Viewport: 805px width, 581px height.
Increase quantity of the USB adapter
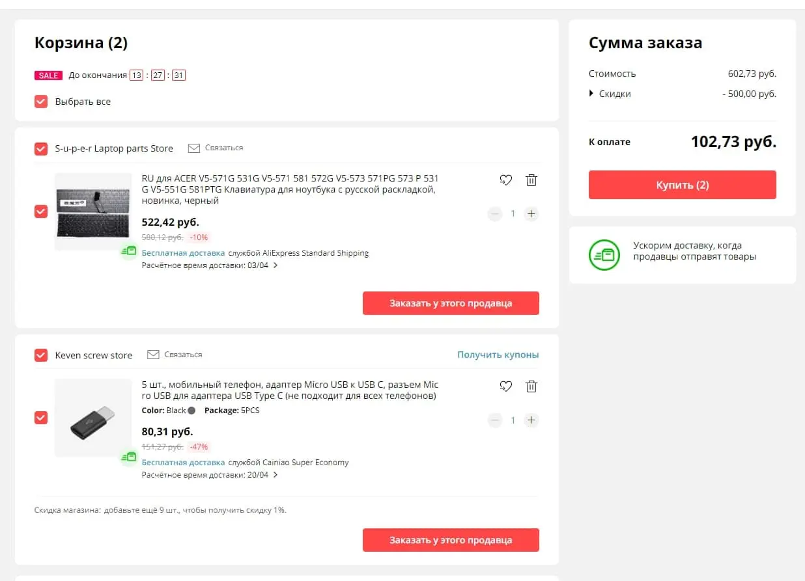(531, 420)
